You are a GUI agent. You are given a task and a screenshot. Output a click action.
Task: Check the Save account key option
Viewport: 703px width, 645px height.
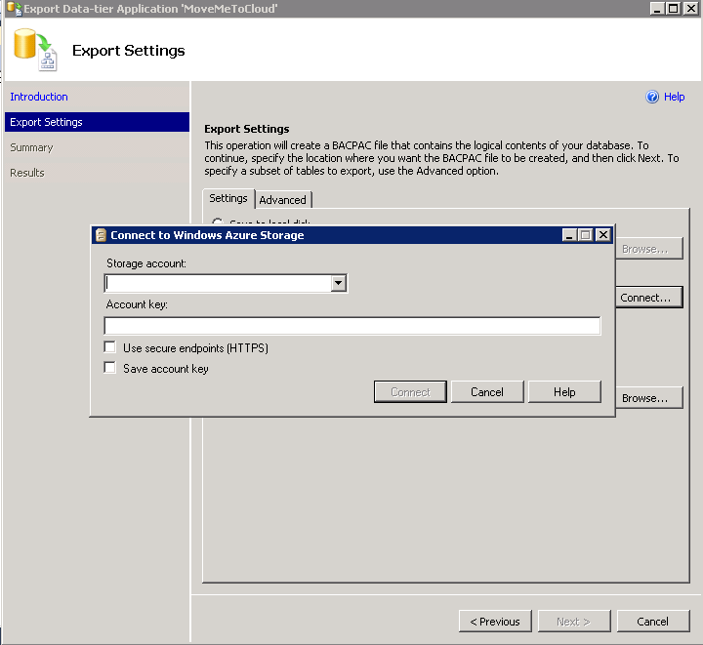pyautogui.click(x=110, y=369)
